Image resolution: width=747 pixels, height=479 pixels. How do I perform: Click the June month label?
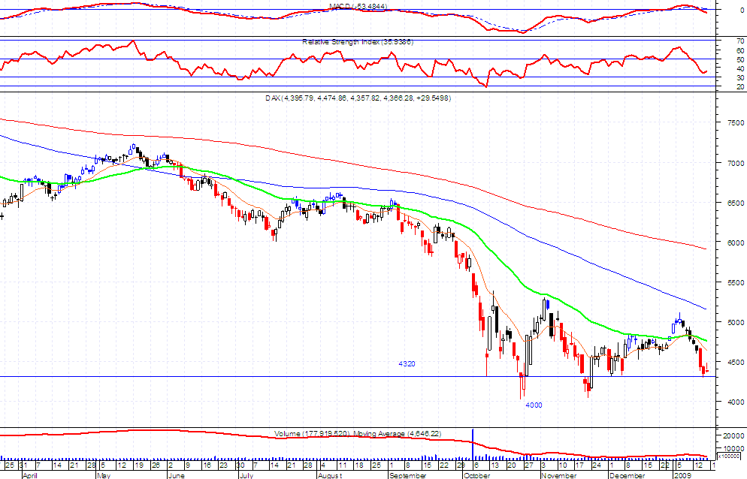tap(177, 475)
